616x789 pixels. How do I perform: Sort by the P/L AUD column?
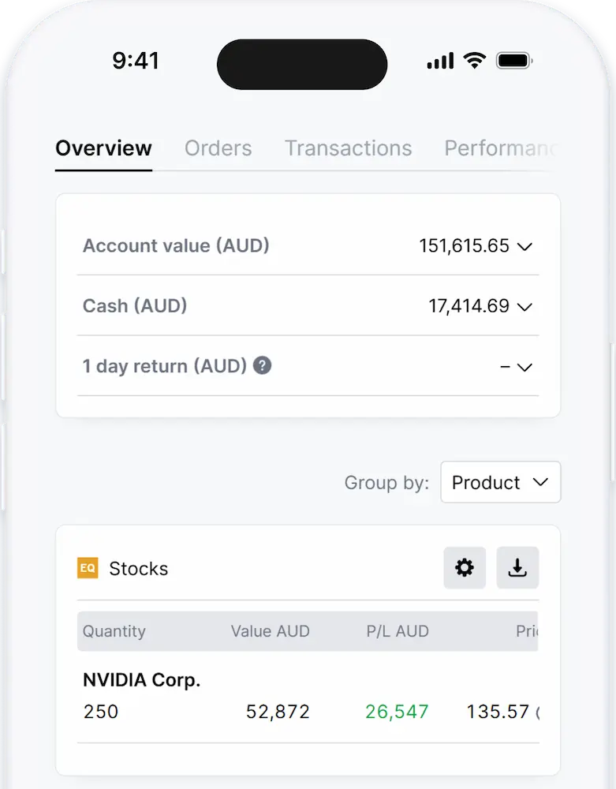[398, 631]
